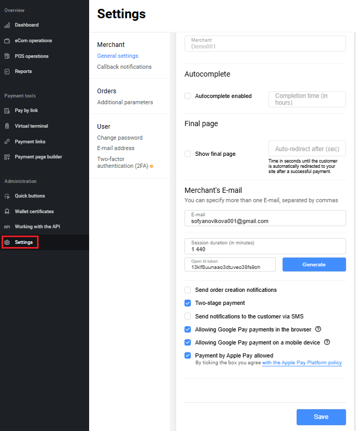The image size is (356, 431).
Task: Click the Reports icon in sidebar
Action: 7,71
